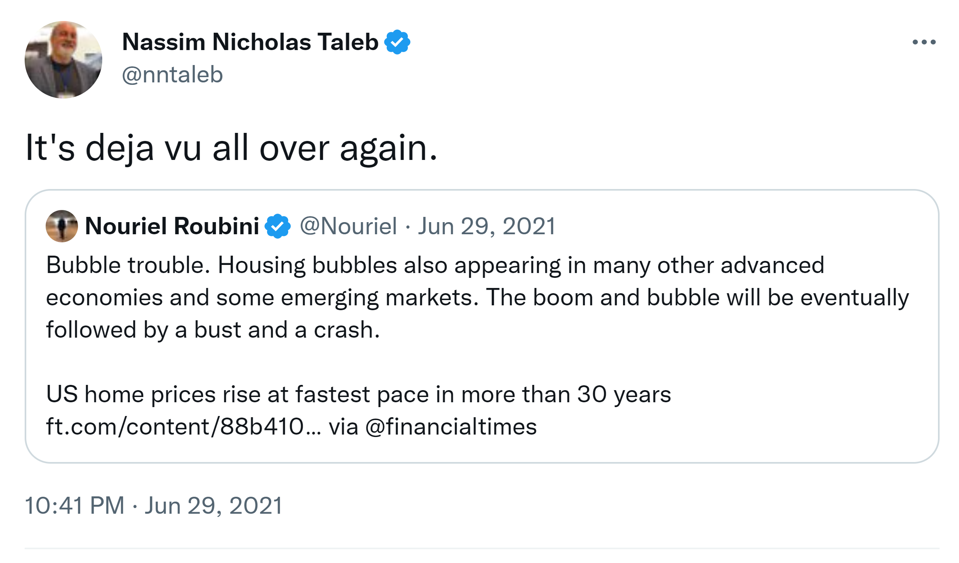
Task: Click the display name Nassim Nicholas Taleb
Action: [x=250, y=42]
